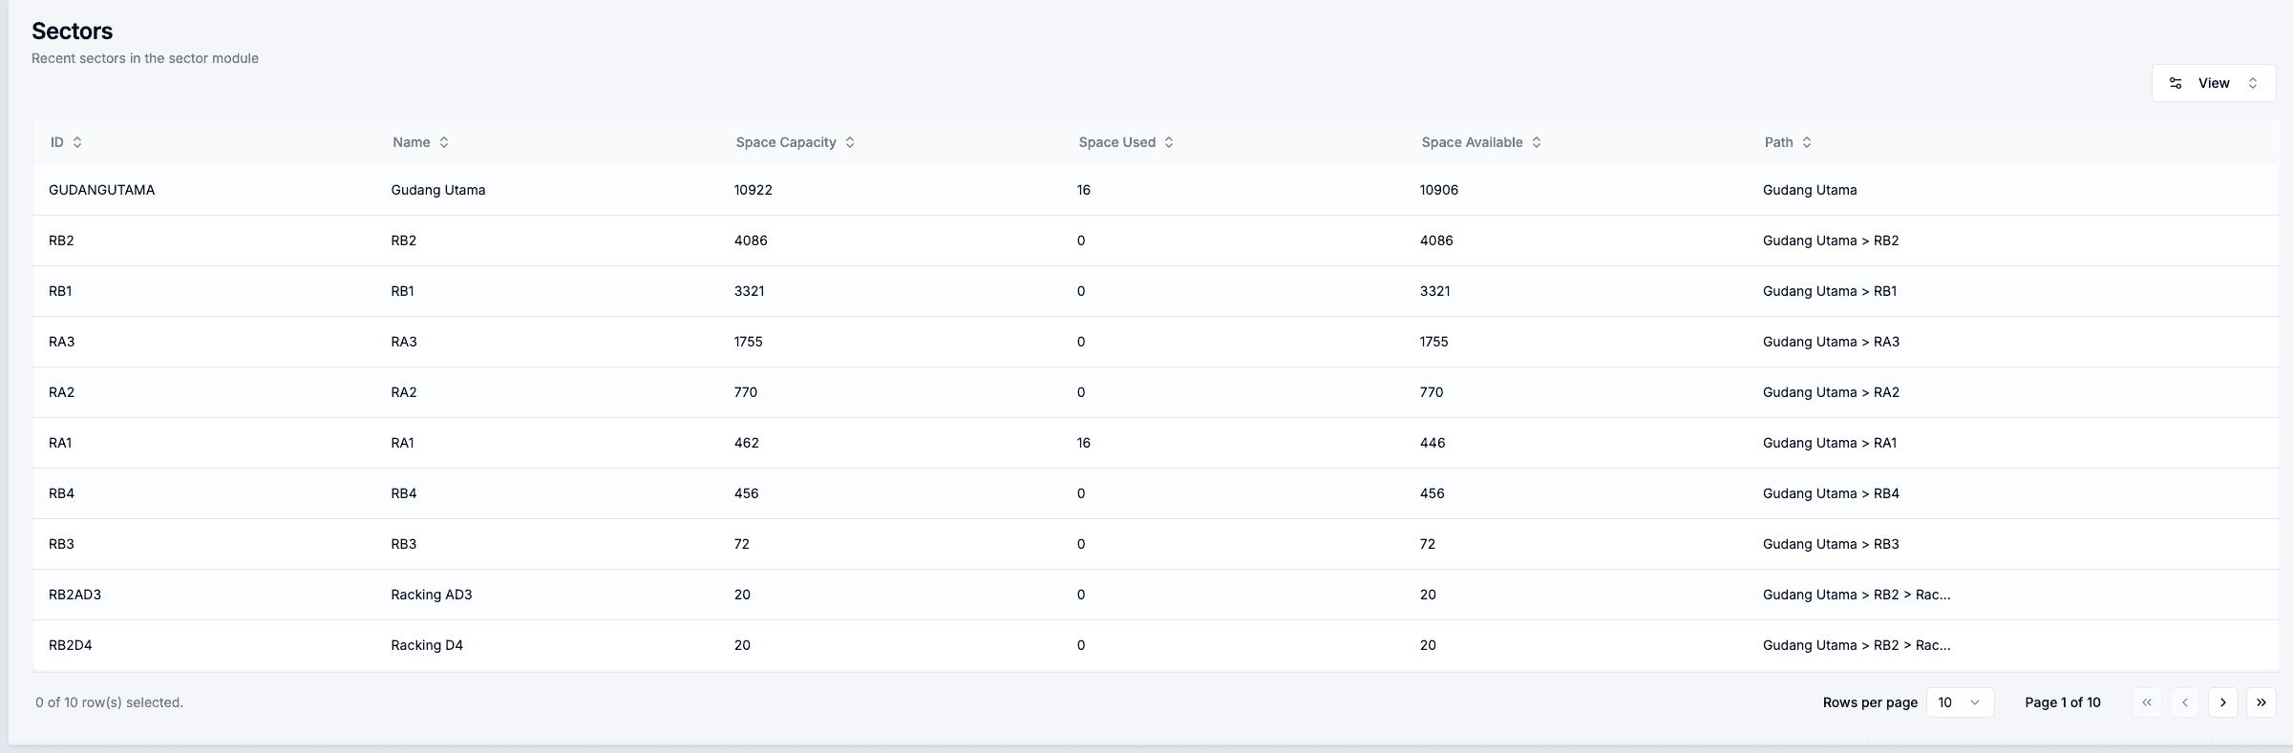This screenshot has width=2293, height=753.
Task: Click the Space Available sort icon
Action: tap(1537, 142)
